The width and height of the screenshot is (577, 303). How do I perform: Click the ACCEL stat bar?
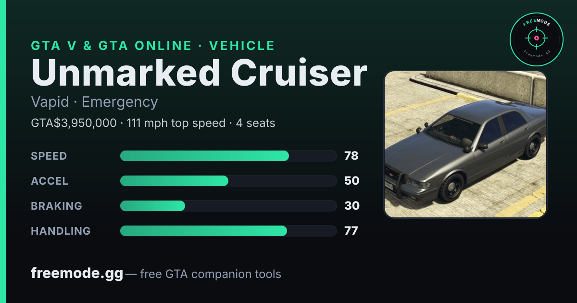228,181
